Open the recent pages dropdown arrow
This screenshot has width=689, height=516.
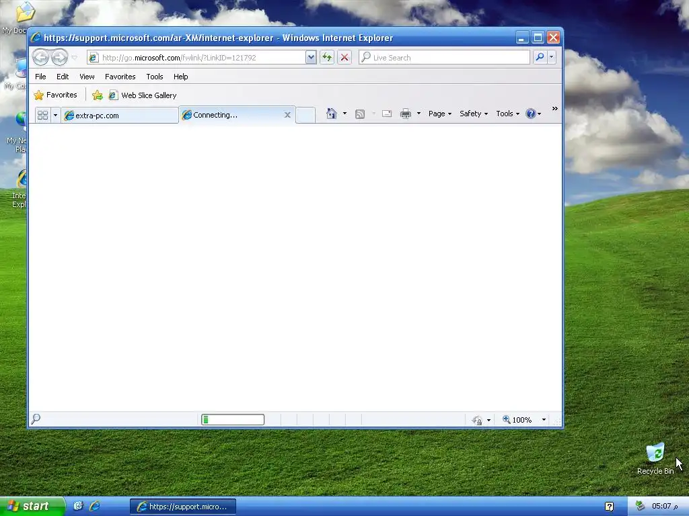pyautogui.click(x=74, y=58)
